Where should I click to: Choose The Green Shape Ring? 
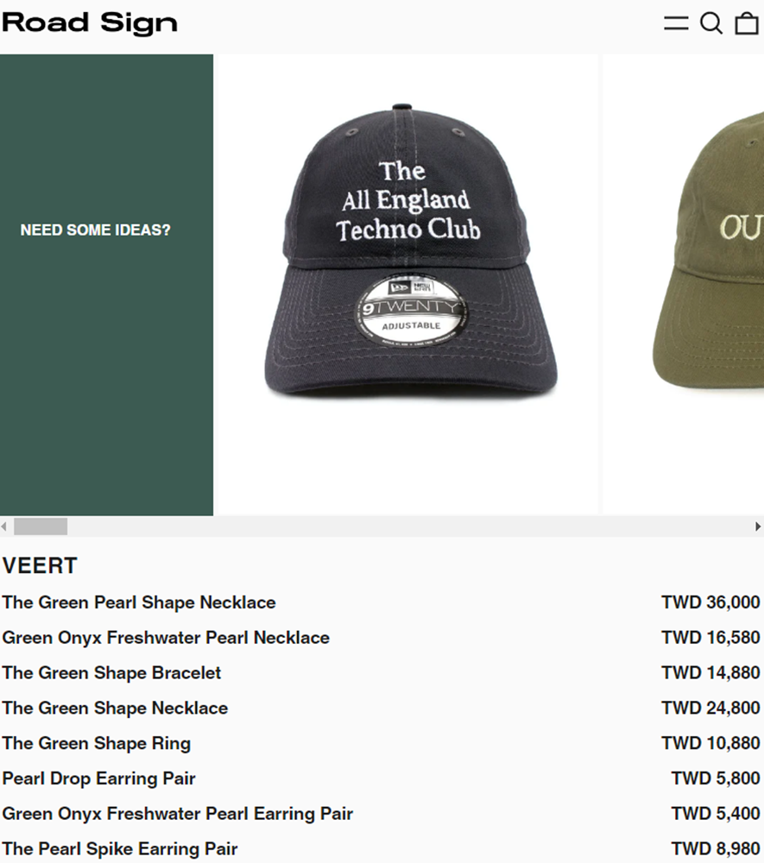[x=97, y=743]
